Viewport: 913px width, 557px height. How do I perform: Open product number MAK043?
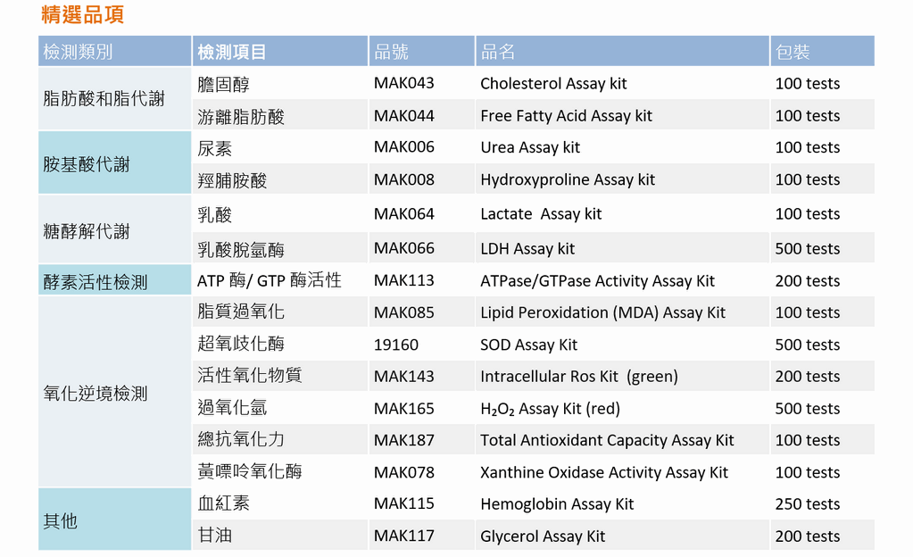click(403, 83)
